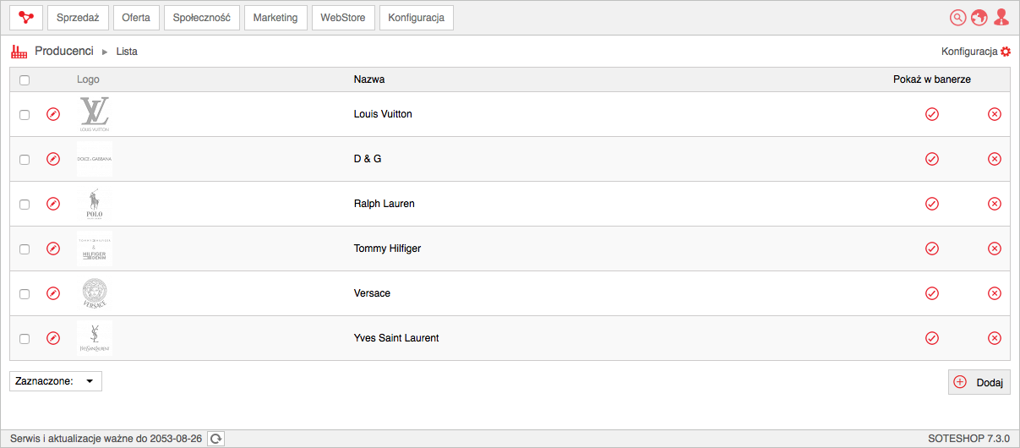This screenshot has width=1020, height=448.
Task: Click the Louis Vuitton logo thumbnail
Action: coord(95,114)
